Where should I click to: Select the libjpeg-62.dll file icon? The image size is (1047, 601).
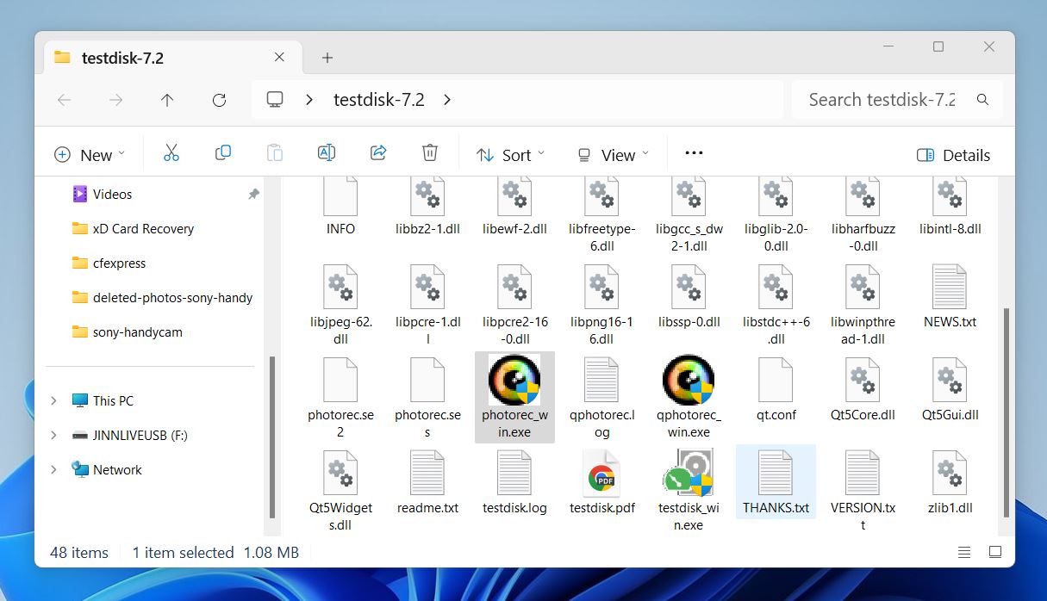click(x=340, y=287)
